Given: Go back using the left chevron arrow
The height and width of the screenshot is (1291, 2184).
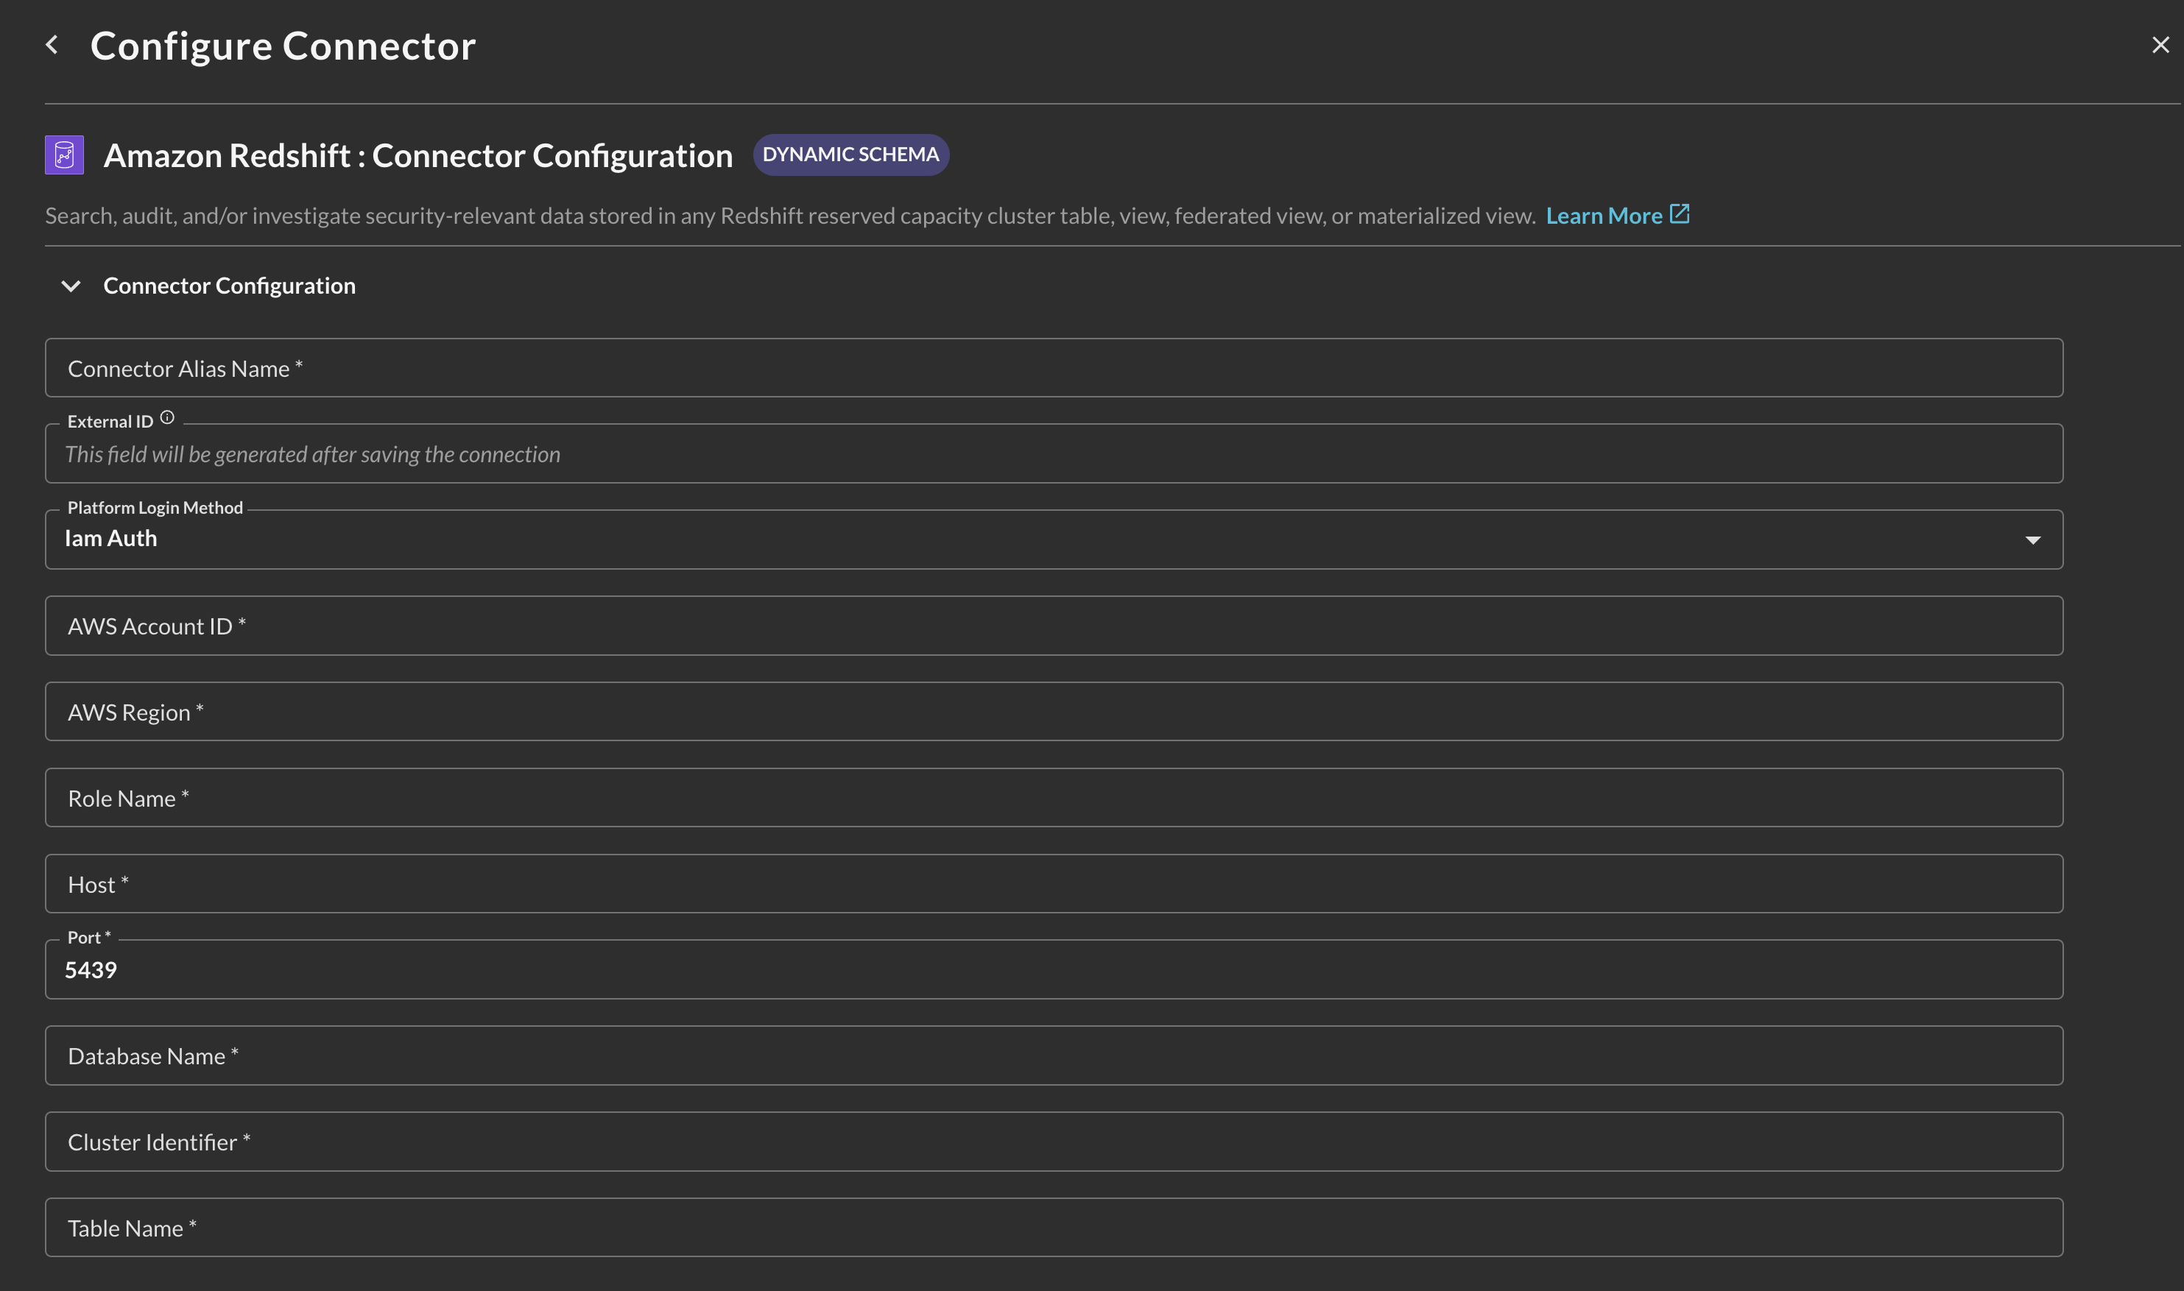Looking at the screenshot, I should click(52, 44).
